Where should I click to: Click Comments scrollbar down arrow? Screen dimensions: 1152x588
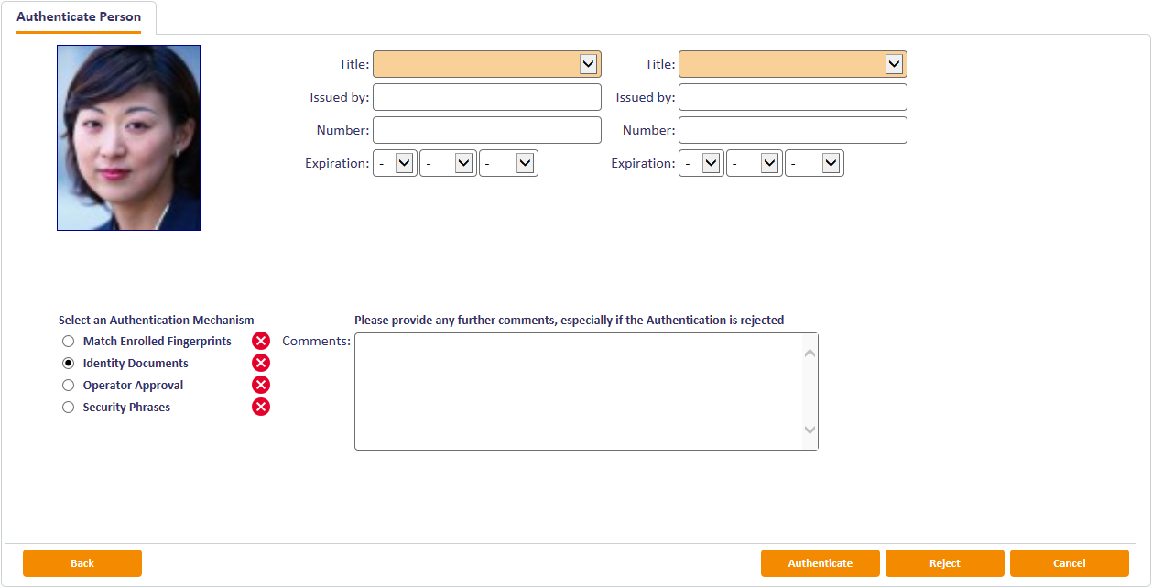pos(810,430)
